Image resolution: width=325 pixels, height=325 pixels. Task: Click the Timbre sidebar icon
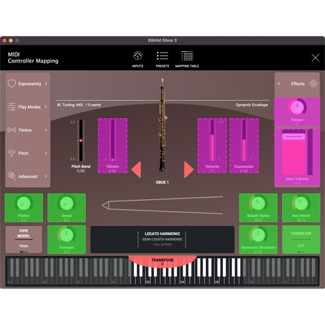[x=12, y=130]
